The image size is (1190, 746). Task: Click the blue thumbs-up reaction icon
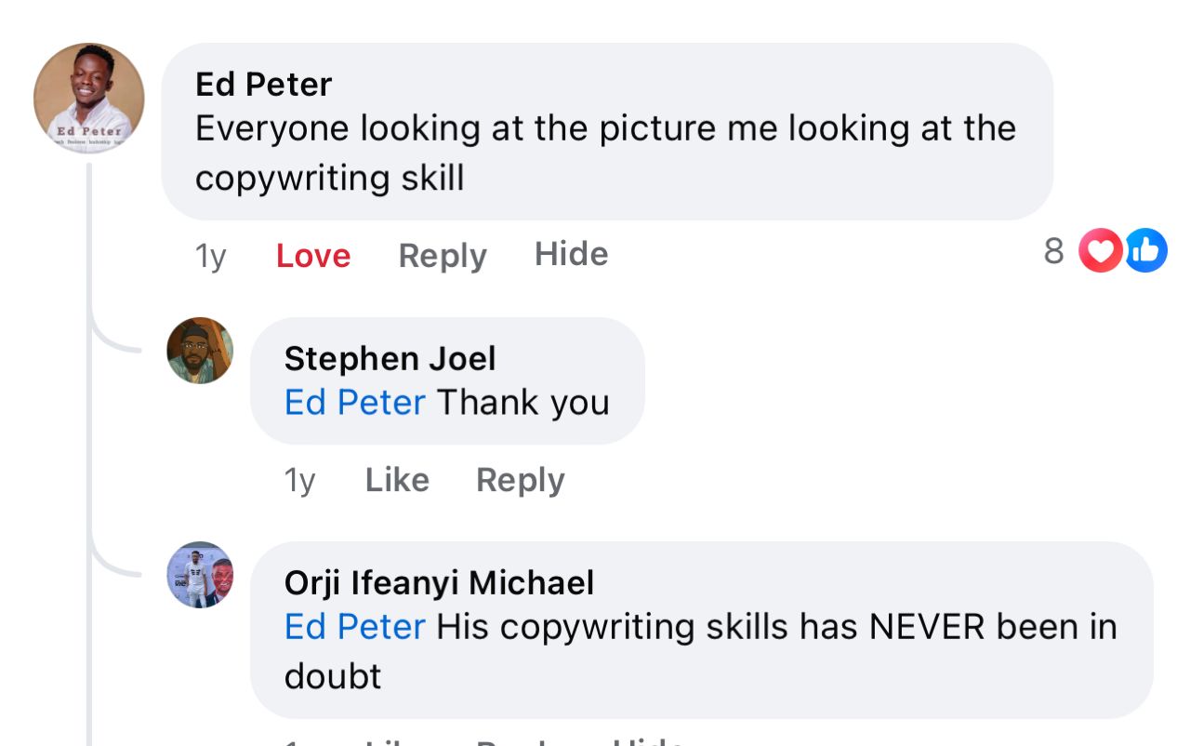[1146, 251]
